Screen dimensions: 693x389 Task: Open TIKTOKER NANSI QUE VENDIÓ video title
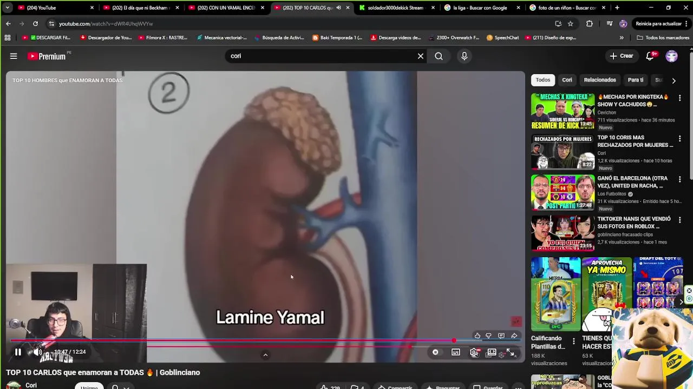click(634, 223)
